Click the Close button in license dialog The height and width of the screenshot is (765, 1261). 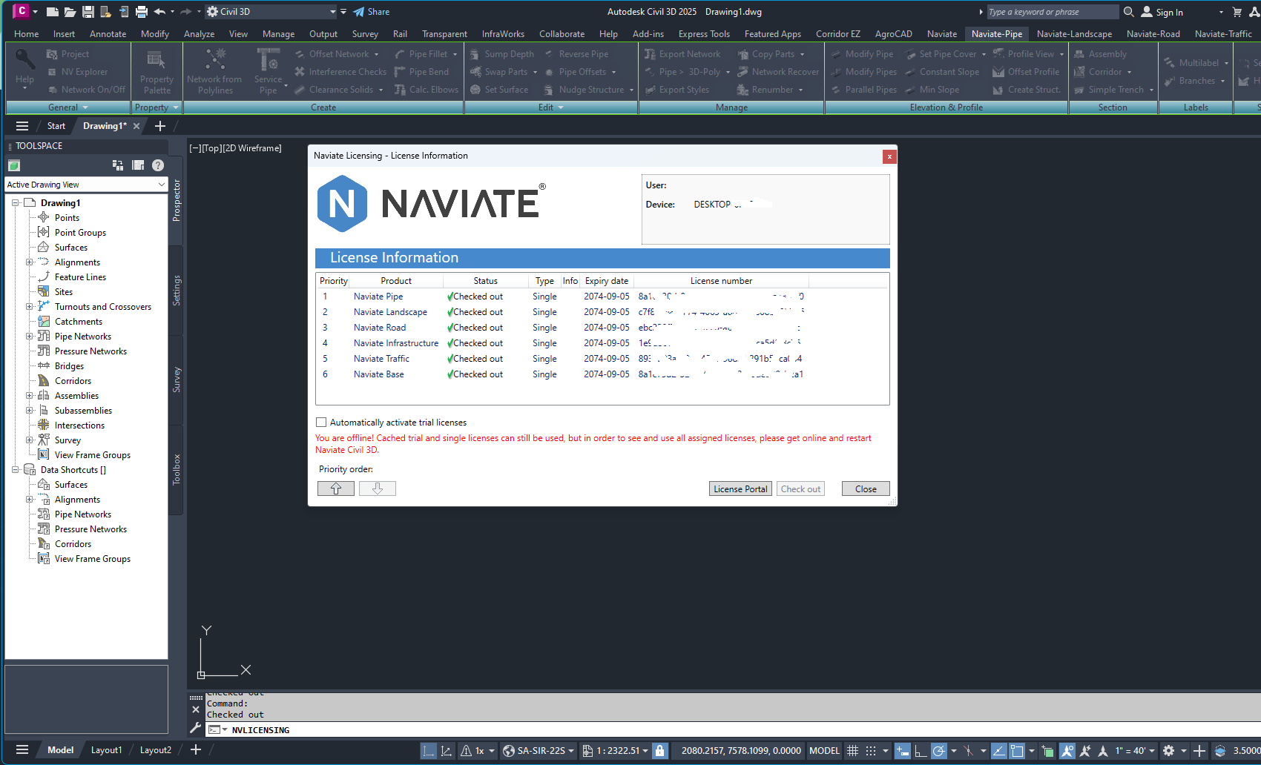click(866, 489)
